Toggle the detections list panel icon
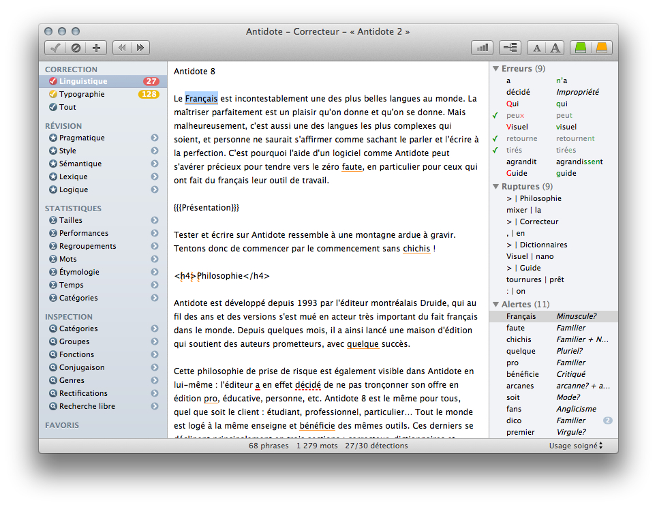The width and height of the screenshot is (657, 507). tap(510, 48)
